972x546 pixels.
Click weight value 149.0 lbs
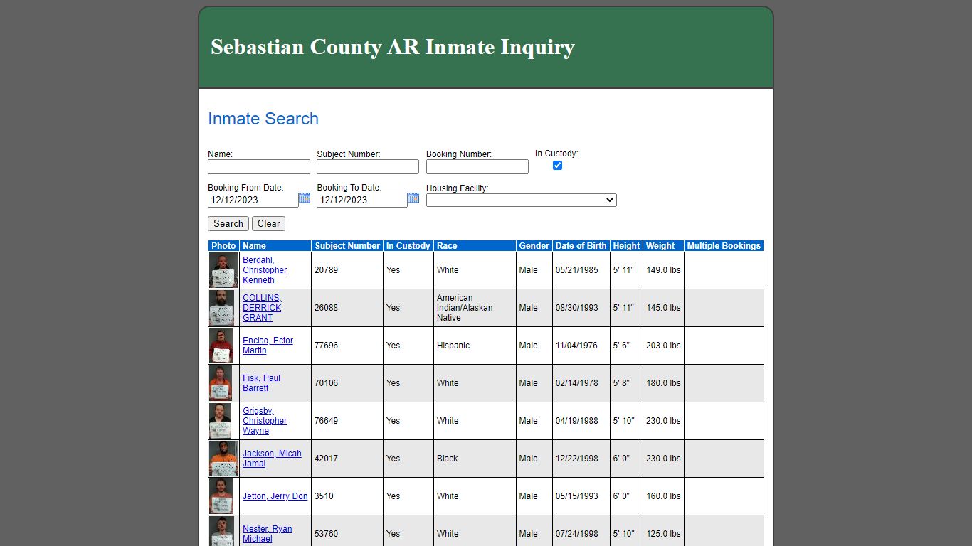click(663, 270)
